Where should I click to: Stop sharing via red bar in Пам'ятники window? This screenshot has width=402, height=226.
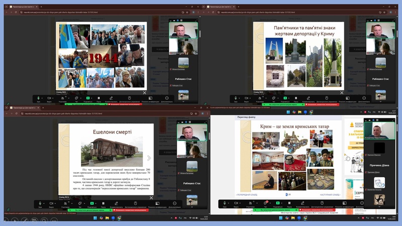[322, 104]
